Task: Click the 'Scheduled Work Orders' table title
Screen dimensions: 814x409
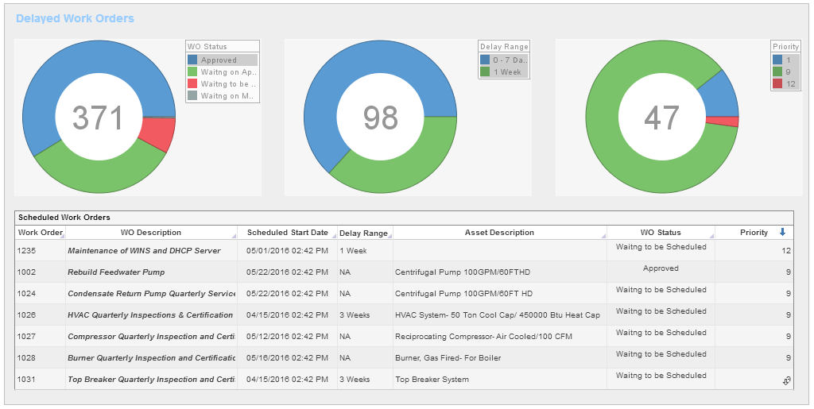Action: point(64,217)
